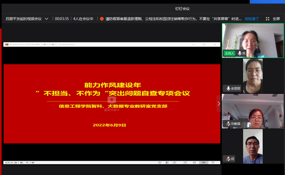Open the 4人在会议中 participants list
The height and width of the screenshot is (175, 285).
pos(83,19)
